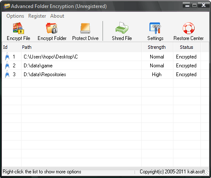Open the Register menu
Image resolution: width=211 pixels, height=178 pixels.
pos(37,16)
